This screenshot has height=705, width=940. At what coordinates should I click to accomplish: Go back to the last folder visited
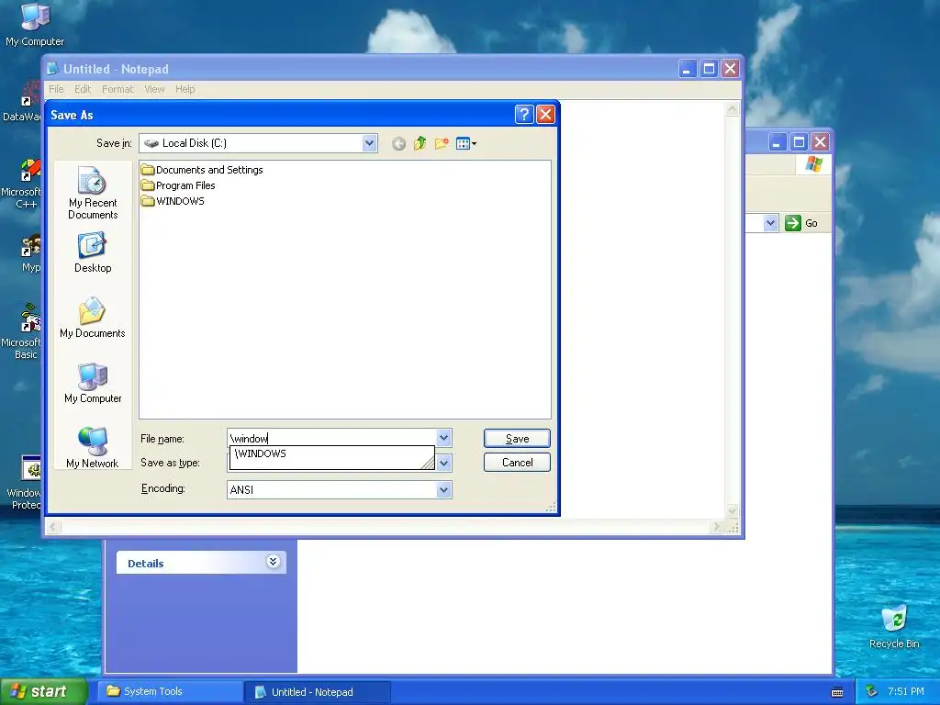398,144
